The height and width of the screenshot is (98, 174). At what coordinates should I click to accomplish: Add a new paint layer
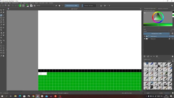coord(144,56)
